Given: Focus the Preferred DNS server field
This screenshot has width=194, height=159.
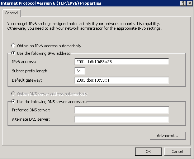Looking at the screenshot, I should (x=122, y=110).
